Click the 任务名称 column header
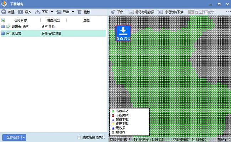The image size is (231, 142). tap(21, 20)
